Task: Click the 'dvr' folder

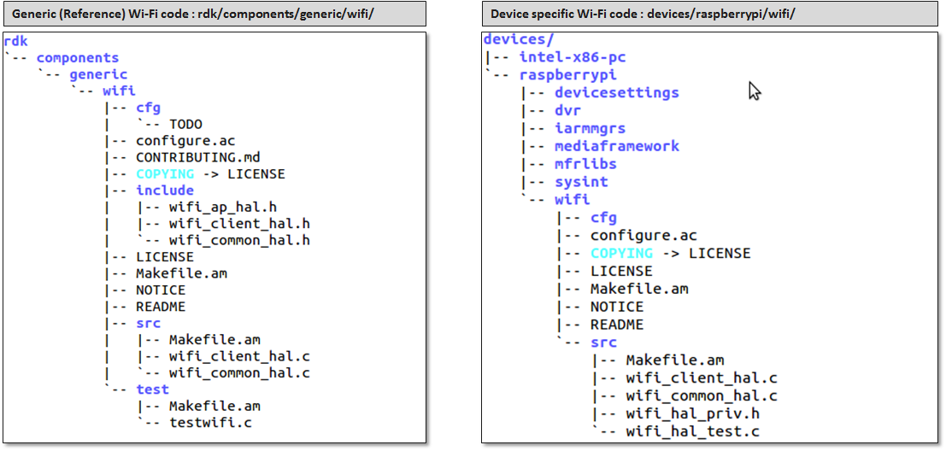Action: (568, 111)
